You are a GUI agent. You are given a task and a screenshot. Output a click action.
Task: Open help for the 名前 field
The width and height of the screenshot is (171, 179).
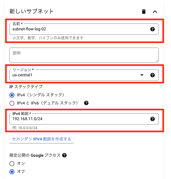coord(153,29)
